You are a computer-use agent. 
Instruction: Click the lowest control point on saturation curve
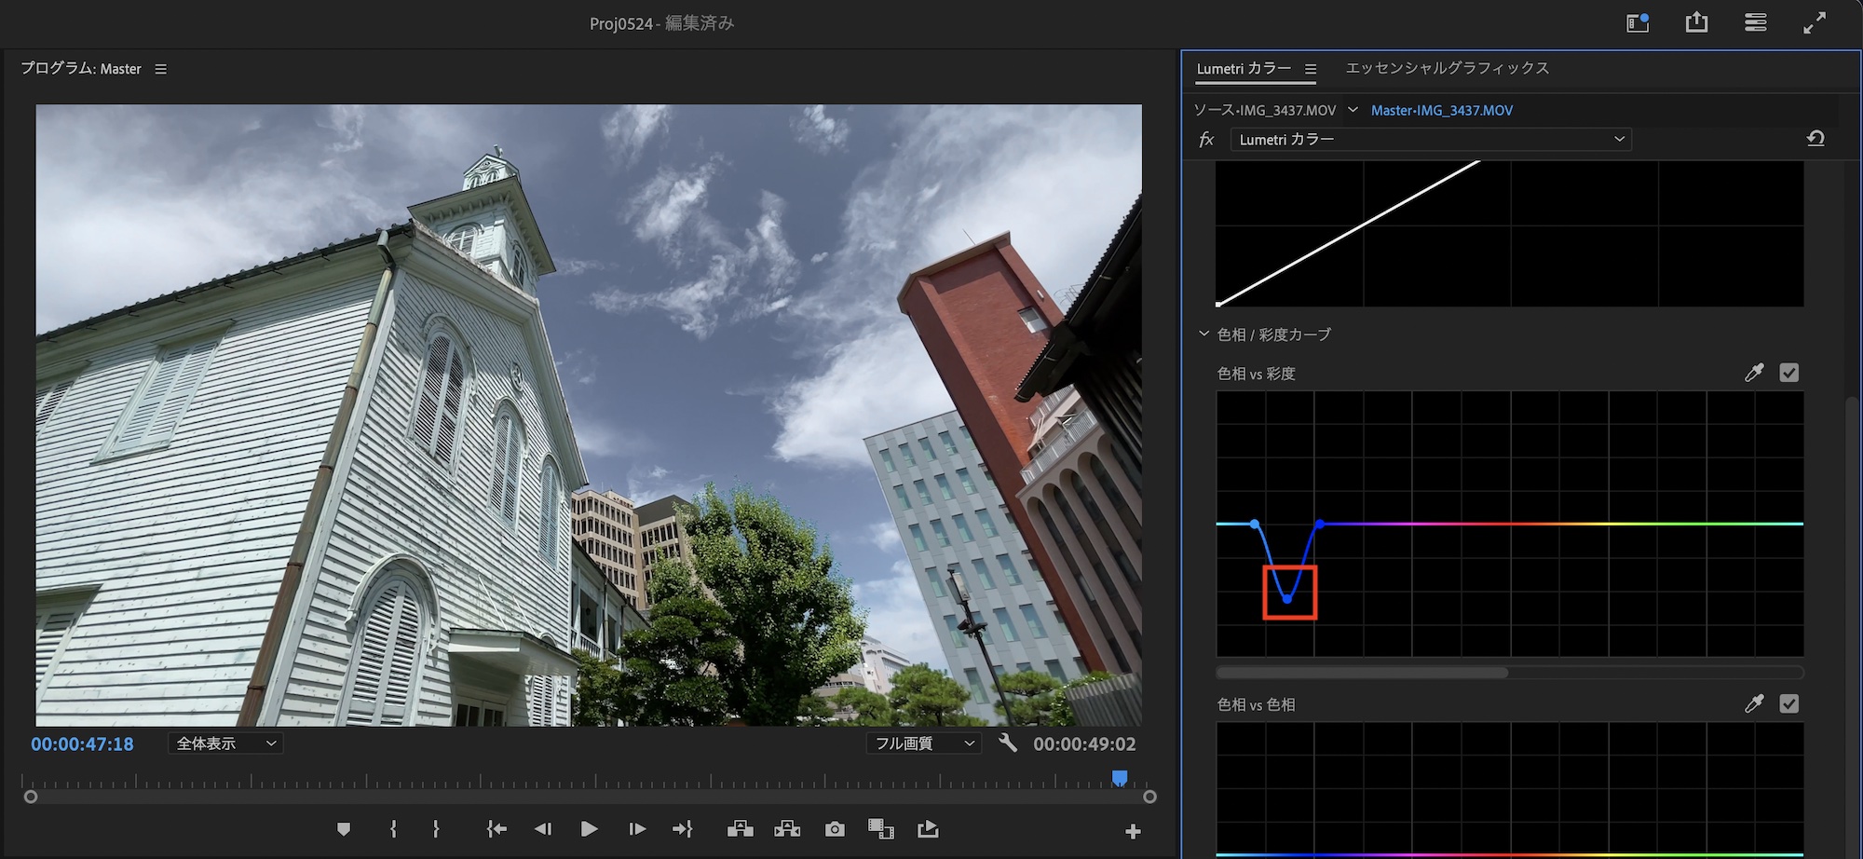tap(1286, 599)
